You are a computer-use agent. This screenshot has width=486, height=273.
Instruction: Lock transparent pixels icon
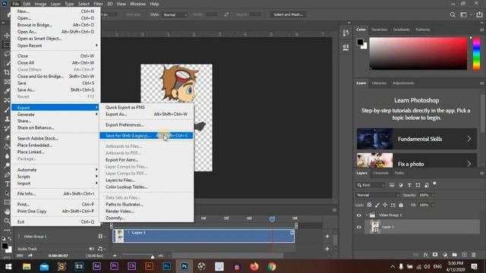[x=369, y=205]
